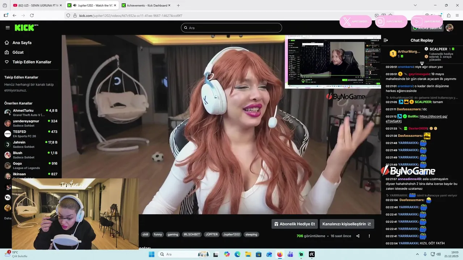Open Firefox from the taskbar
The width and height of the screenshot is (463, 260).
tap(280, 254)
